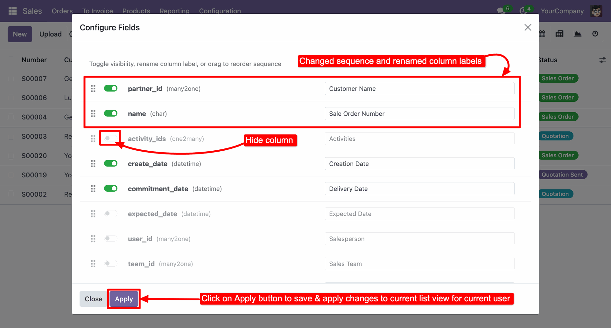This screenshot has width=611, height=328.
Task: Switch to the activity view clock icon
Action: click(595, 34)
